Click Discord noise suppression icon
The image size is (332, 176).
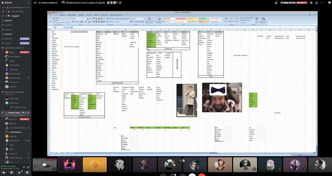(24, 167)
